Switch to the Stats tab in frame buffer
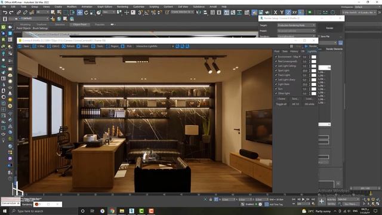 285,51
